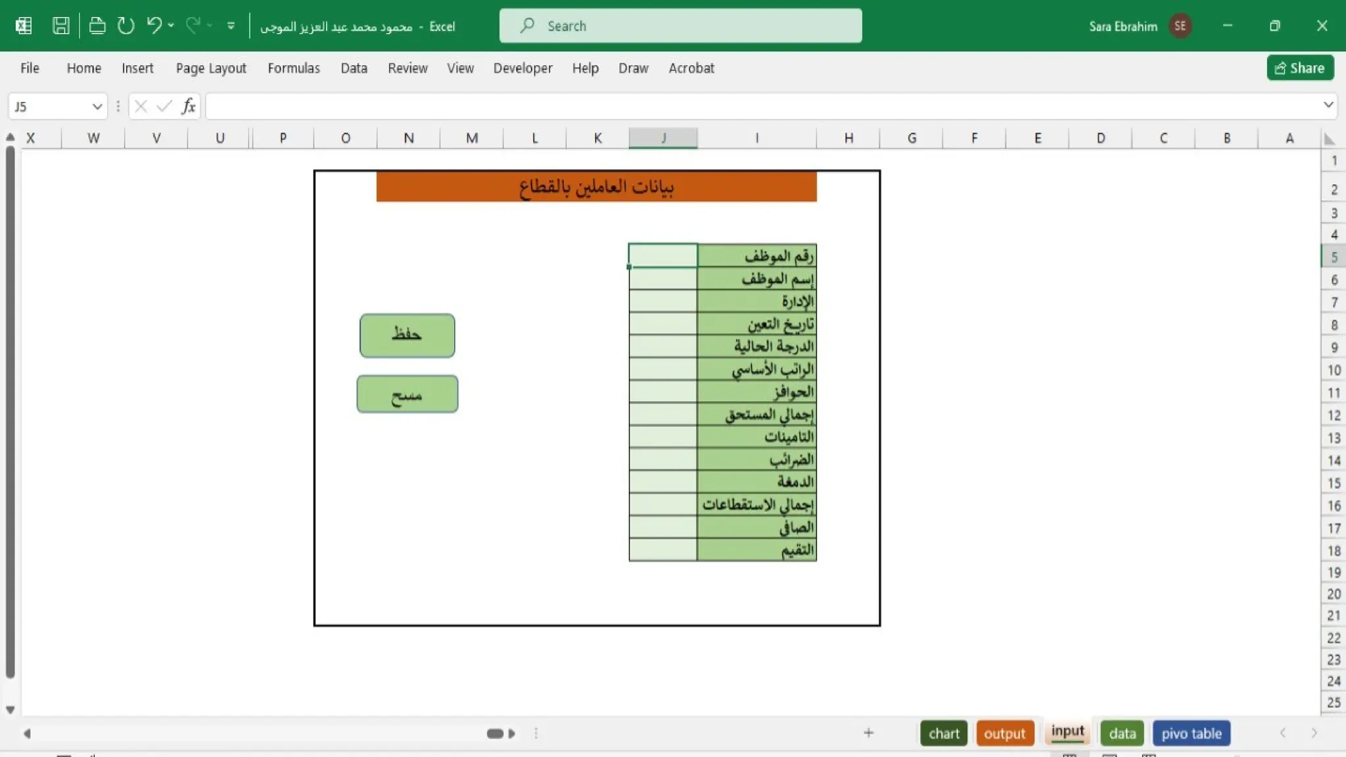The image size is (1346, 757).
Task: Click the circular refresh icon in quick access toolbar
Action: pyautogui.click(x=126, y=26)
